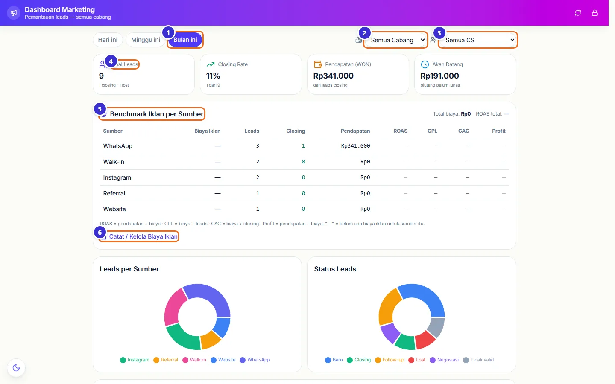Toggle Referral legend in Leads per Sumber
This screenshot has height=384, width=615.
click(166, 360)
